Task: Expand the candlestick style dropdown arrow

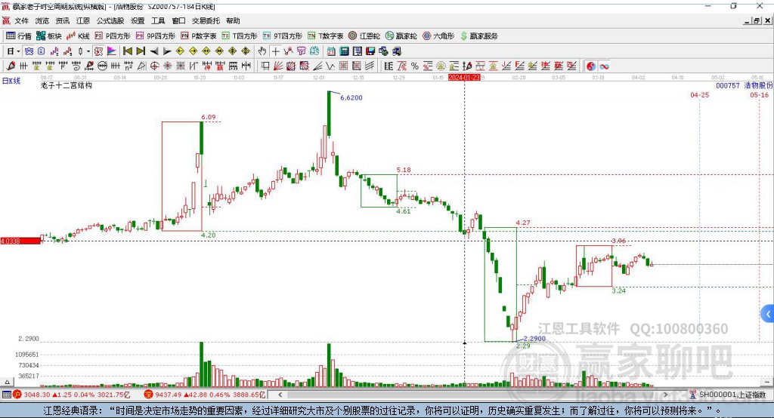Action: click(x=88, y=51)
